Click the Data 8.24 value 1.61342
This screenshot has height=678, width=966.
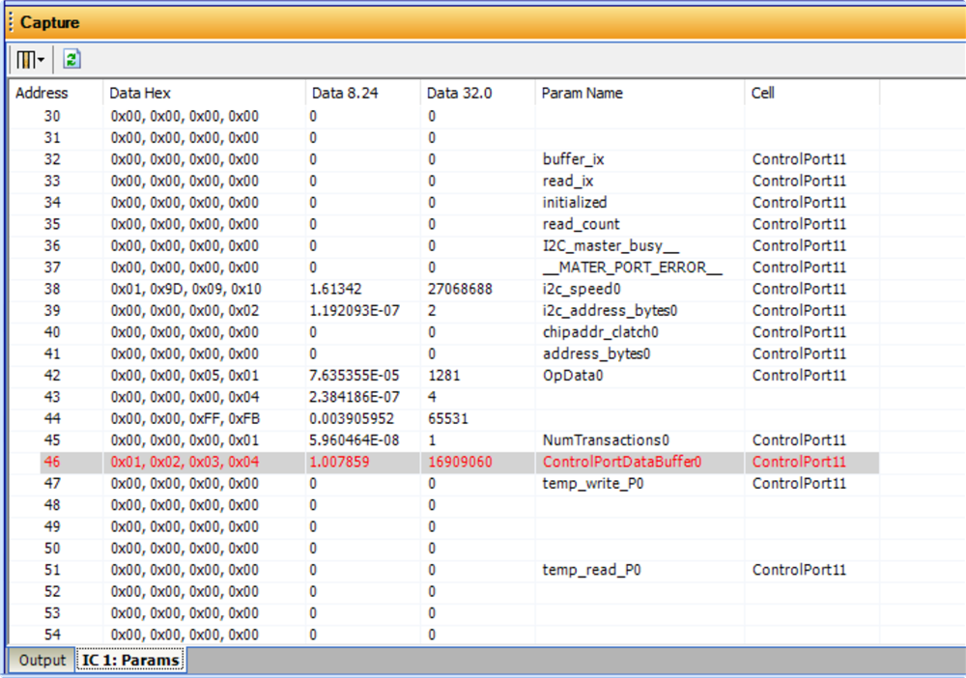[335, 289]
